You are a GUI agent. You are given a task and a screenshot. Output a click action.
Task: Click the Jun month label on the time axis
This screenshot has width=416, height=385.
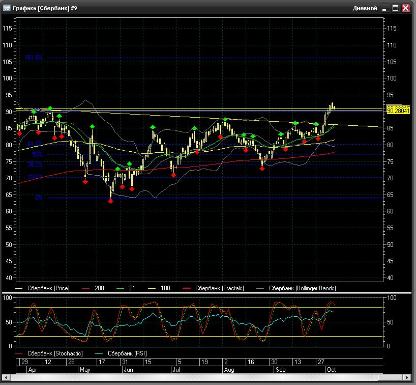(x=128, y=370)
